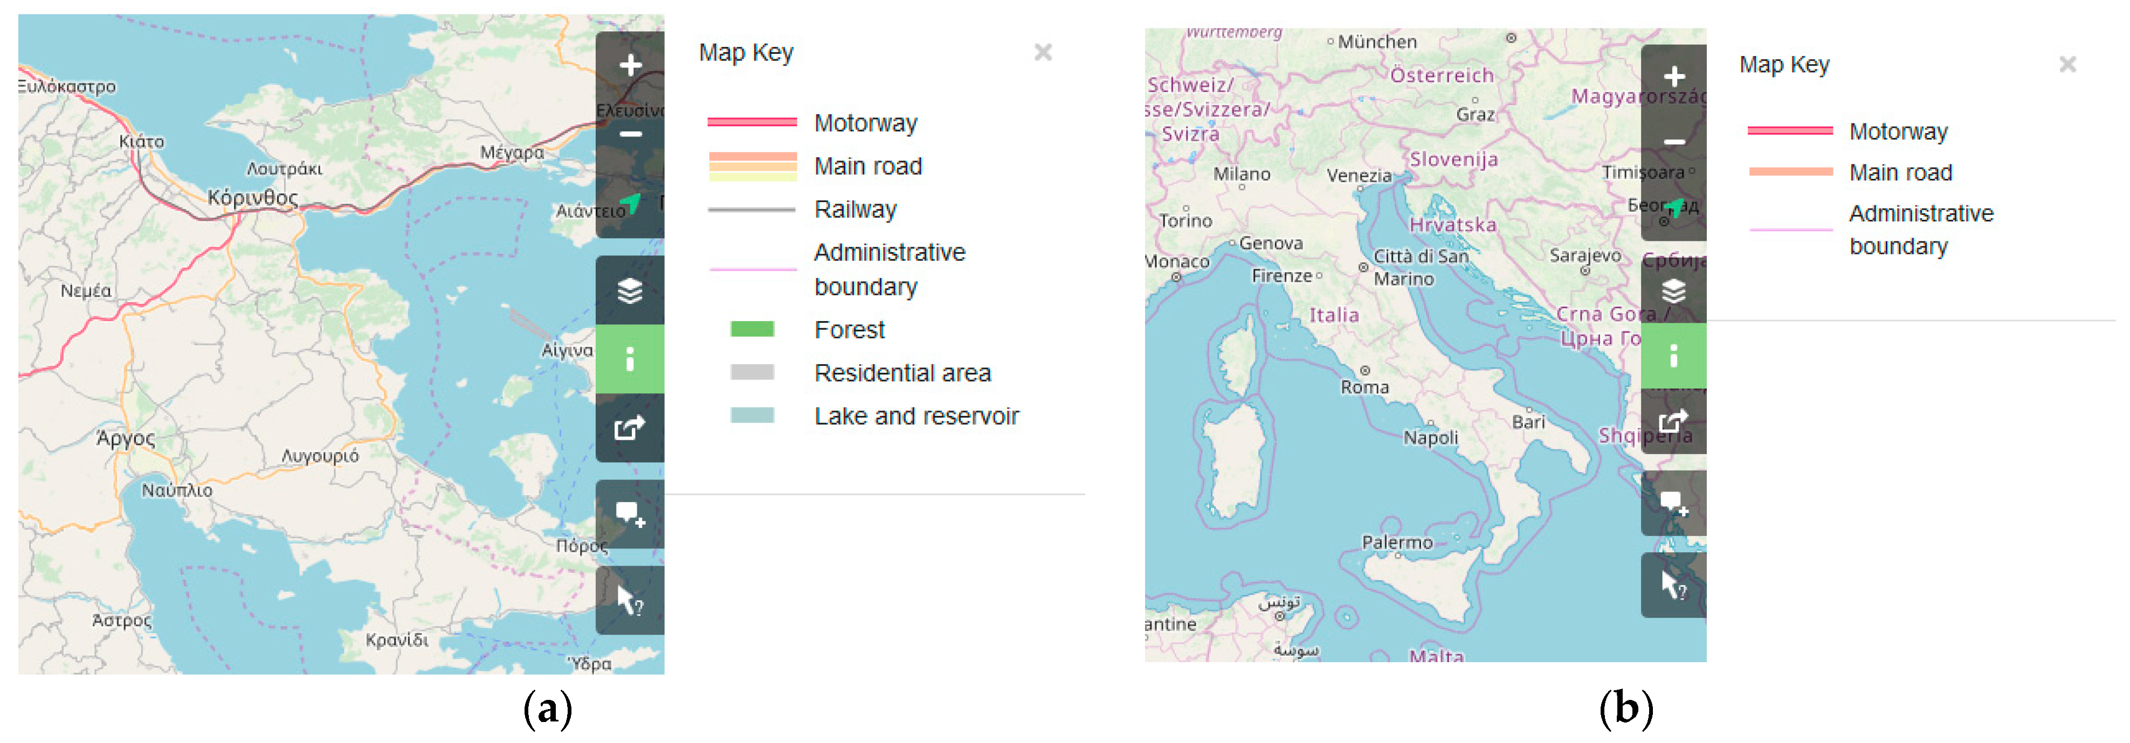Click 'Map Key' heading of panel (a)
Viewport: 2130px width, 743px height.
(746, 53)
